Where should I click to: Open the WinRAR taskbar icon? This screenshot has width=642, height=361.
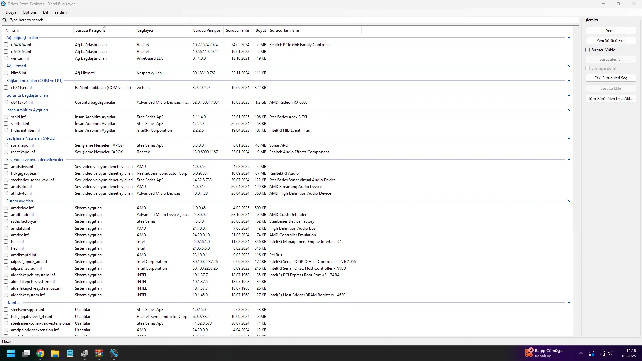99,353
